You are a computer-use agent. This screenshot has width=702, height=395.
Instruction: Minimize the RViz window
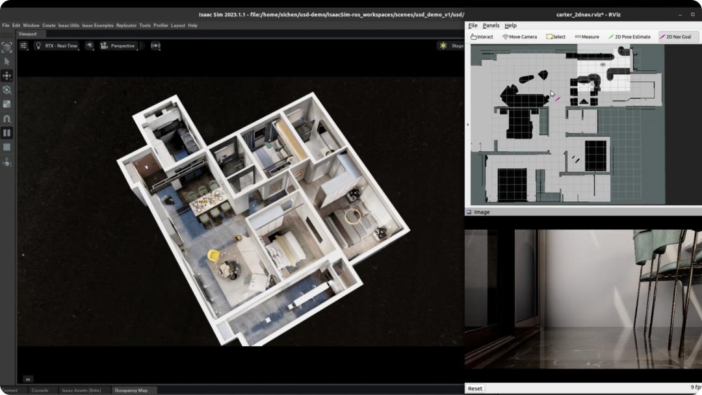pyautogui.click(x=680, y=15)
